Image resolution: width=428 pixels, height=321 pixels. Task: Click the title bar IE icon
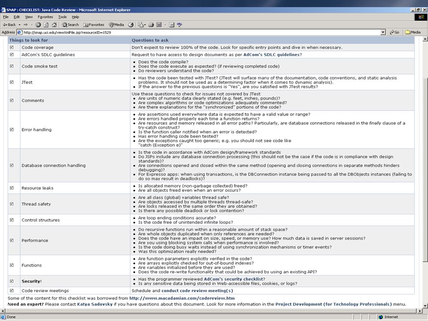(x=3, y=10)
